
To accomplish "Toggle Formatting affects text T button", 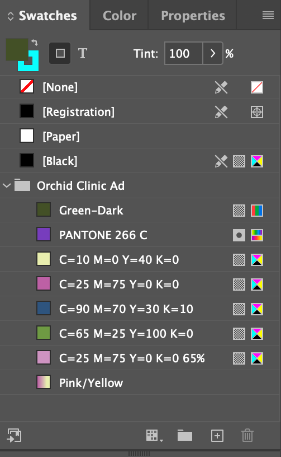I will tap(83, 53).
